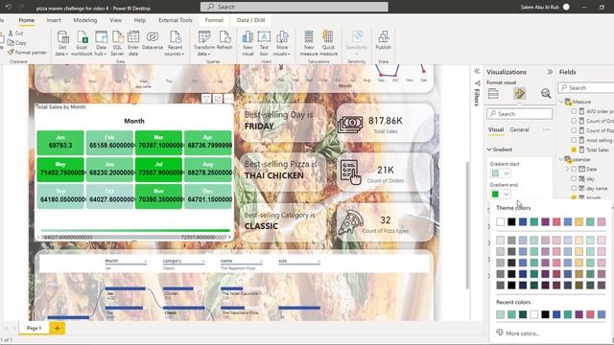Check the day name field checkbox
This screenshot has width=614, height=345.
(x=574, y=188)
